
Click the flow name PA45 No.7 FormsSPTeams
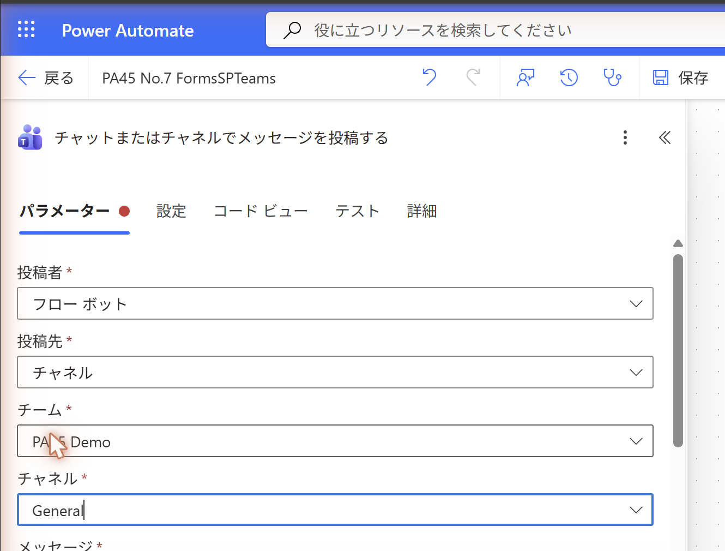[189, 78]
